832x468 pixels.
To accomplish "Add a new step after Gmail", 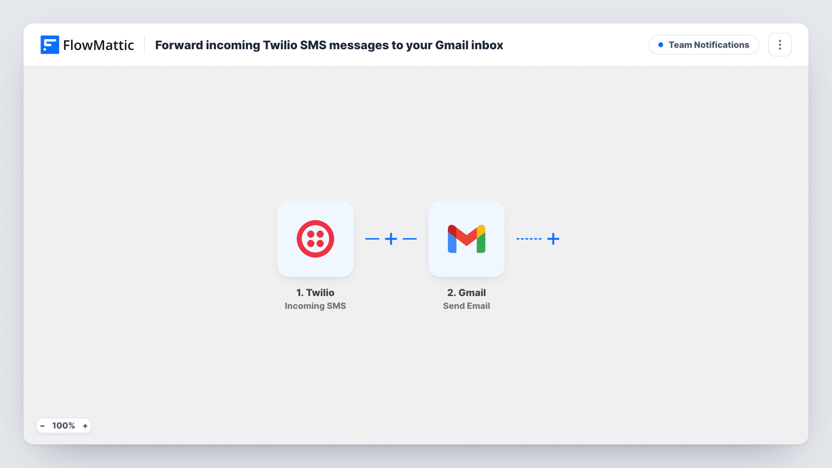I will 553,239.
